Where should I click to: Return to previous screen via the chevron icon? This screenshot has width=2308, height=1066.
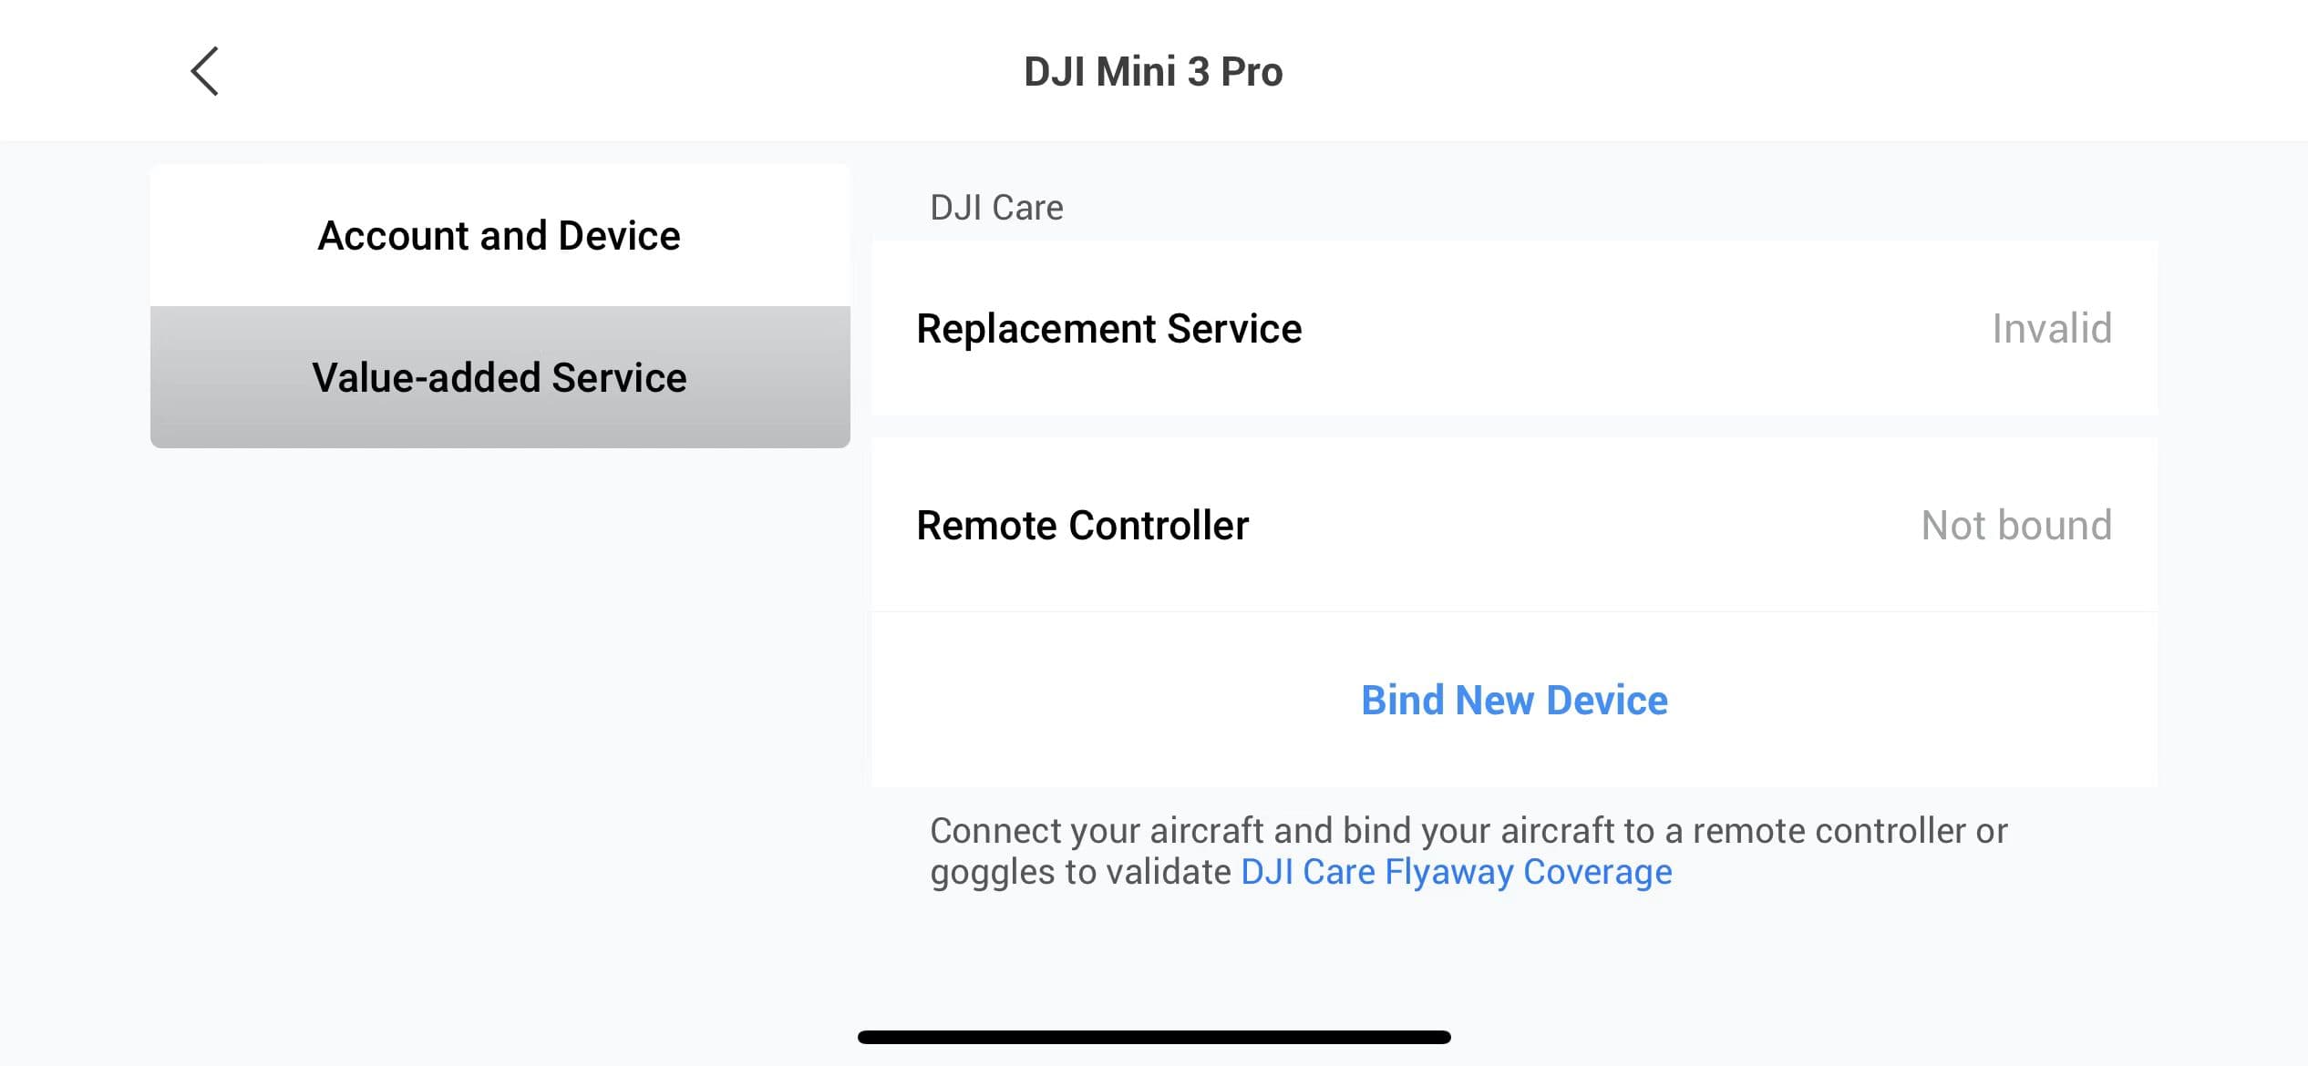point(204,70)
